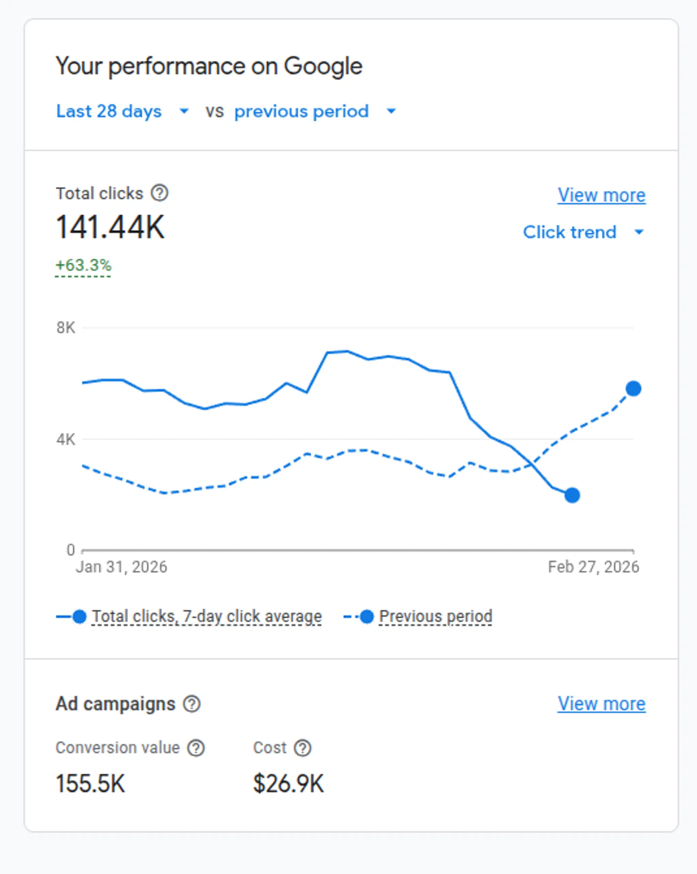Click the Jan 31, 2026 axis label
Viewport: 697px width, 874px height.
point(121,567)
